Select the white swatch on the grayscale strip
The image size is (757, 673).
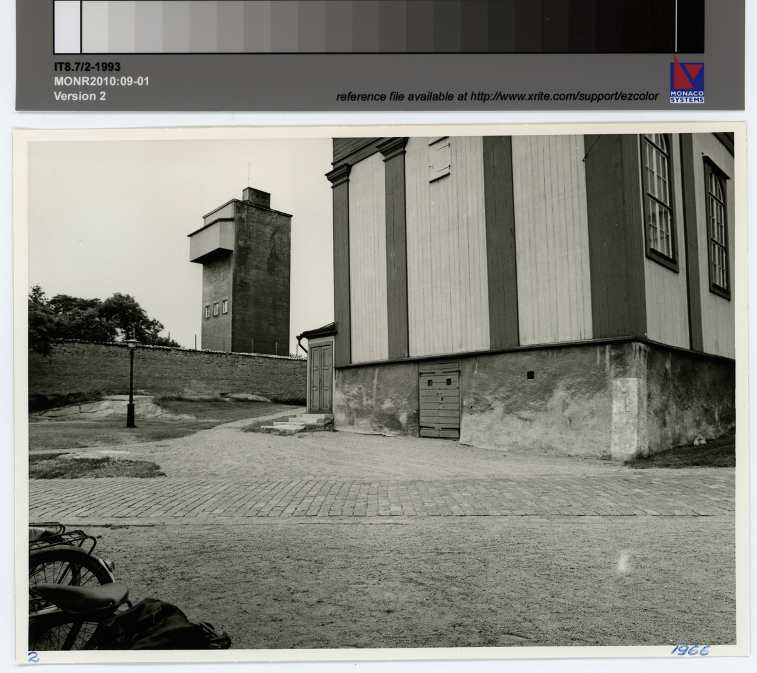tap(67, 26)
